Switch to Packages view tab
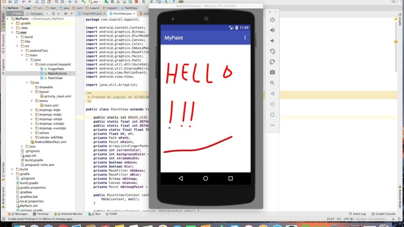Screen dimensions: 404x227 [35, 13]
